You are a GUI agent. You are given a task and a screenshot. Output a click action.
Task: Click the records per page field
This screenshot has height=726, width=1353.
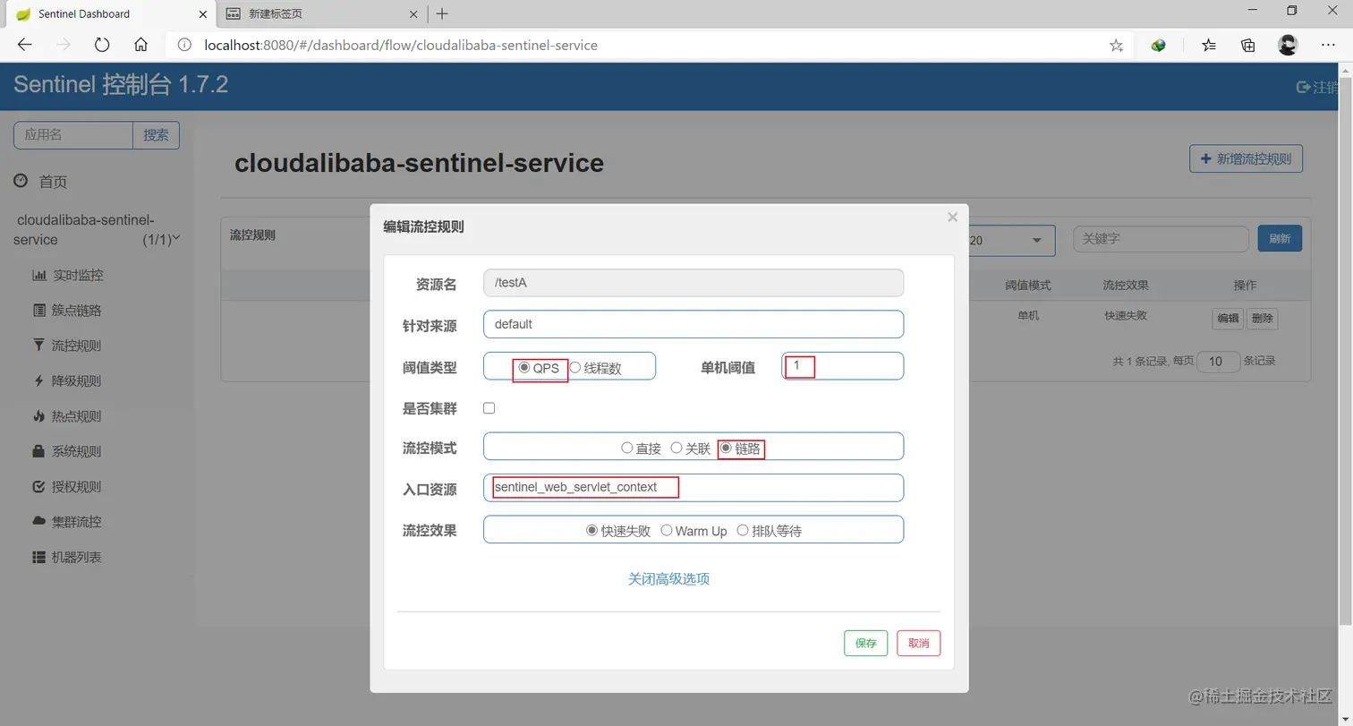pyautogui.click(x=1218, y=362)
